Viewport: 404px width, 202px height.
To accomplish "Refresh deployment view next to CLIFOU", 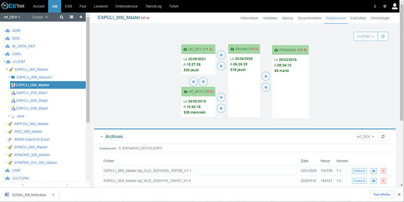I will pos(383,36).
